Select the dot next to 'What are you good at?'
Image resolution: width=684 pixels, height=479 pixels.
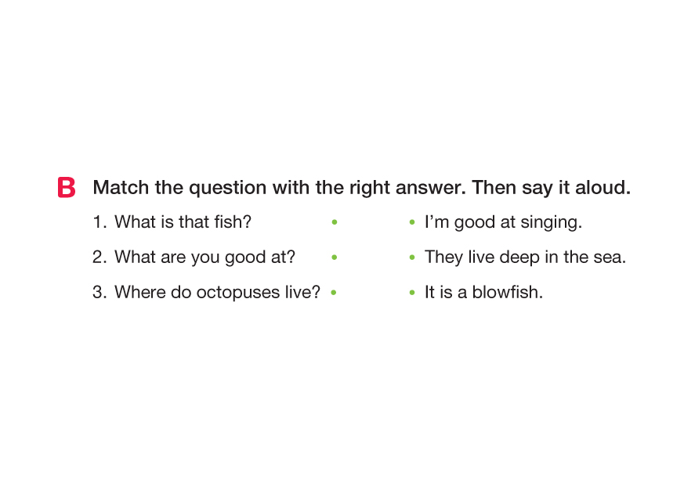click(335, 257)
